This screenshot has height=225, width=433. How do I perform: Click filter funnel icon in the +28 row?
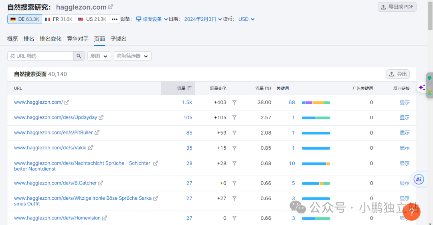(x=234, y=163)
